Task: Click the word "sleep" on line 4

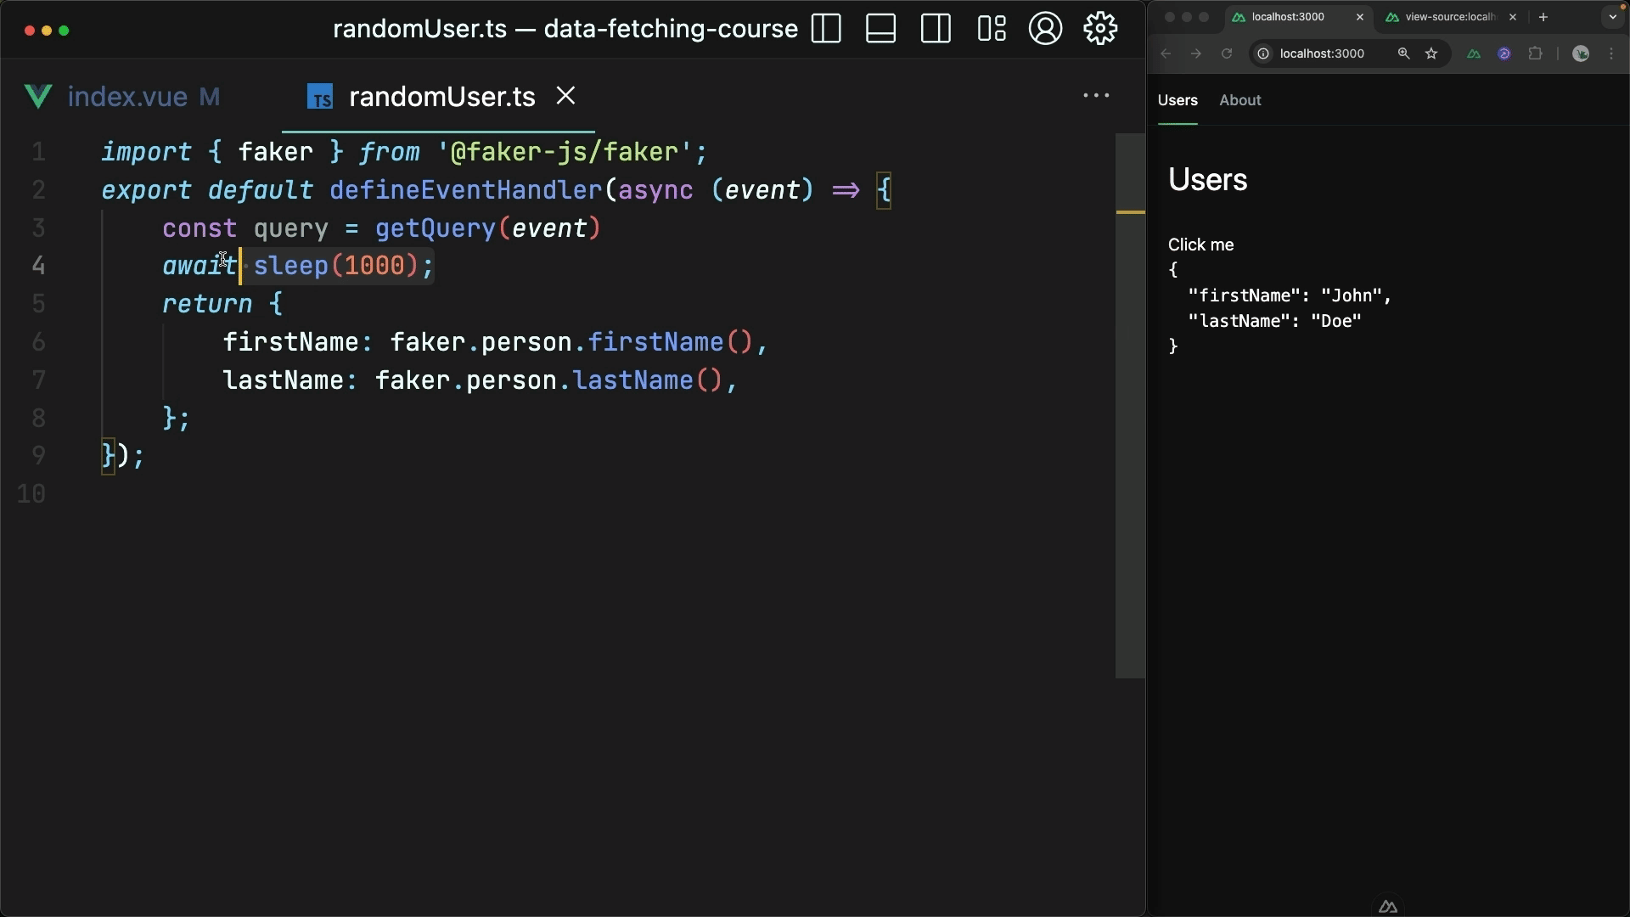Action: [x=291, y=266]
